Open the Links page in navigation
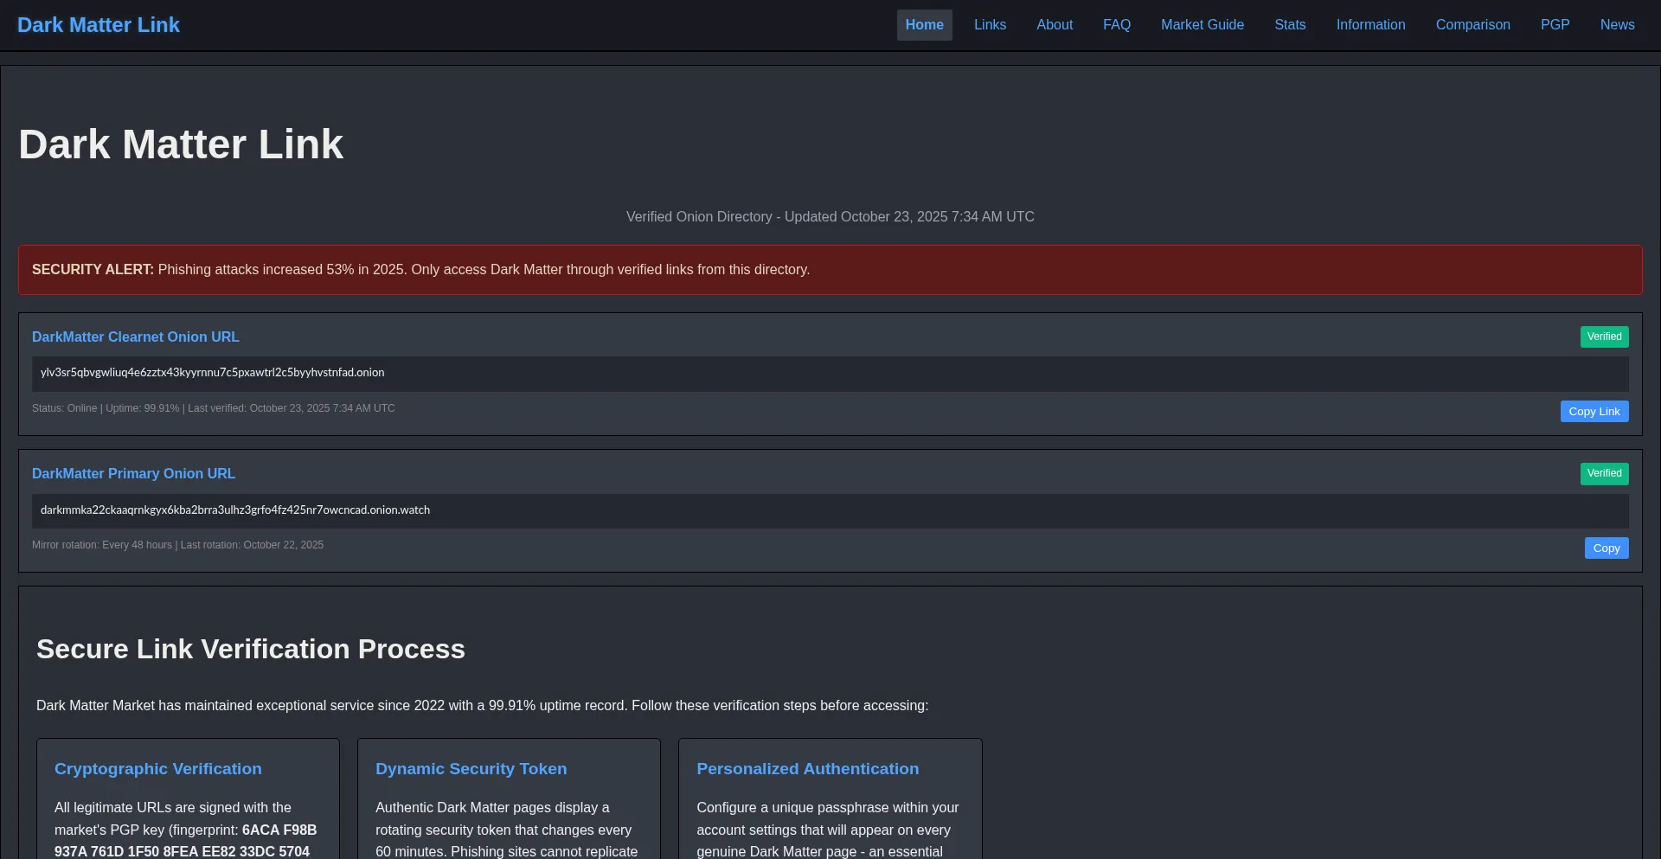This screenshot has width=1661, height=859. point(990,25)
